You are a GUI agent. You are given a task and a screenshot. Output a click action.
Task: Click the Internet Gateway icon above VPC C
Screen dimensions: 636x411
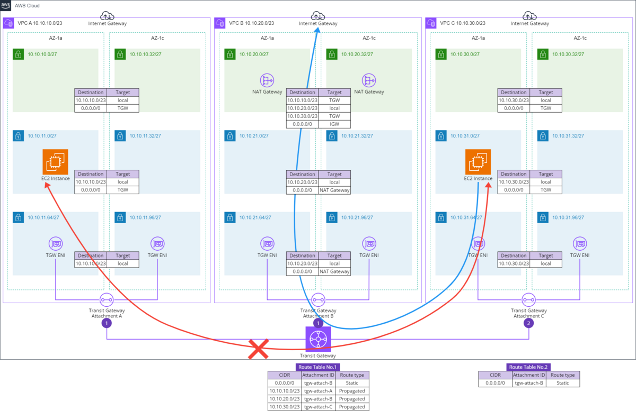[x=529, y=15]
